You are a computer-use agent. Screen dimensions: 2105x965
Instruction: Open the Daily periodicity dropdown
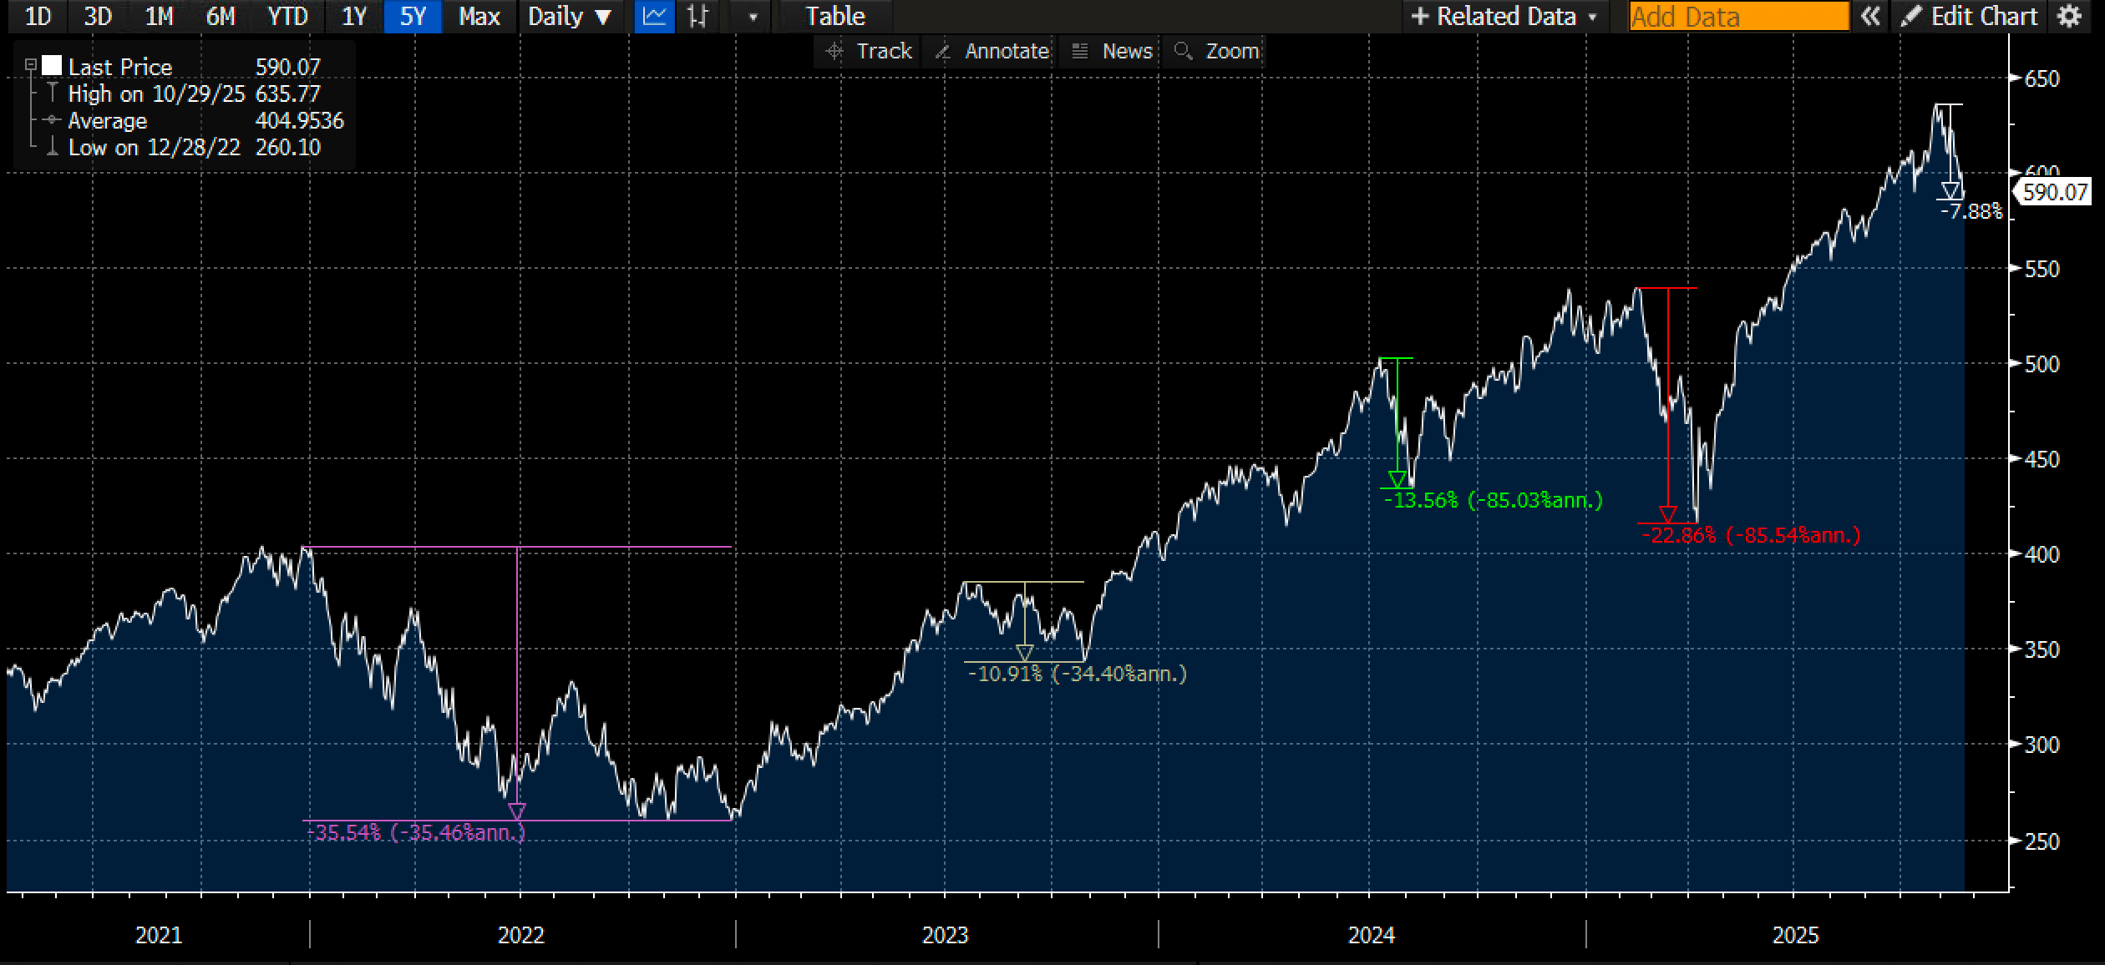[570, 16]
